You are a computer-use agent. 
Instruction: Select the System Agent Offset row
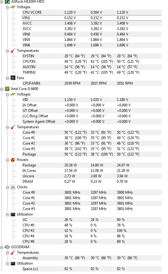pos(92,122)
